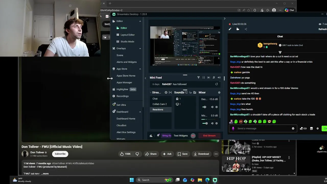
Task: Repeat the fish4287 follow alert
Action: point(216,84)
